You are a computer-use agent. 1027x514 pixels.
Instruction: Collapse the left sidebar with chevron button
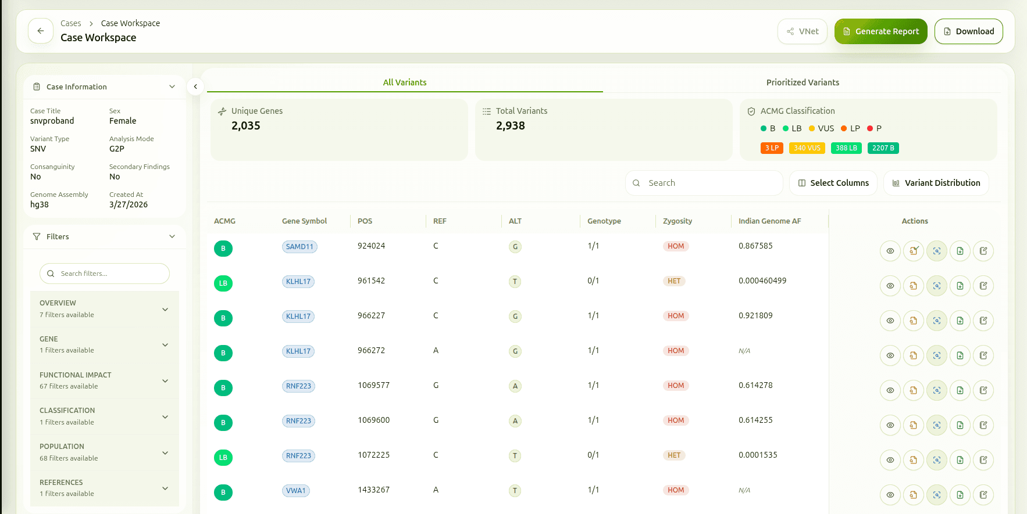tap(195, 87)
